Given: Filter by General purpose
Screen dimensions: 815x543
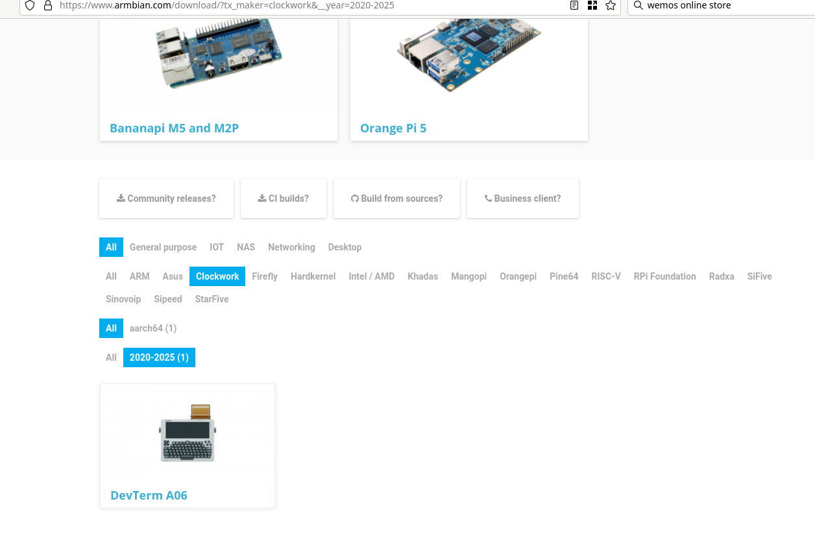Looking at the screenshot, I should coord(163,247).
